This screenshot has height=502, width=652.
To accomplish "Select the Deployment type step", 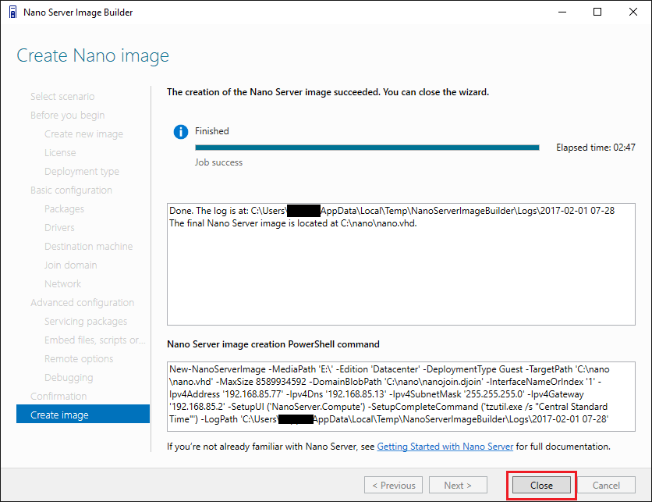I will pos(82,171).
